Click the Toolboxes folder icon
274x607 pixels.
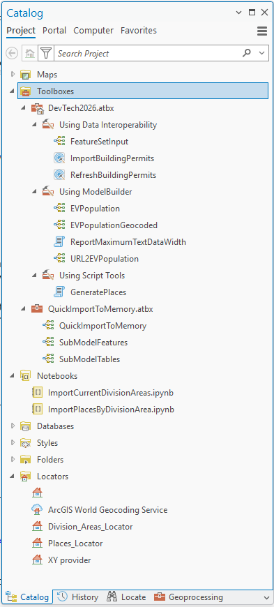(26, 91)
